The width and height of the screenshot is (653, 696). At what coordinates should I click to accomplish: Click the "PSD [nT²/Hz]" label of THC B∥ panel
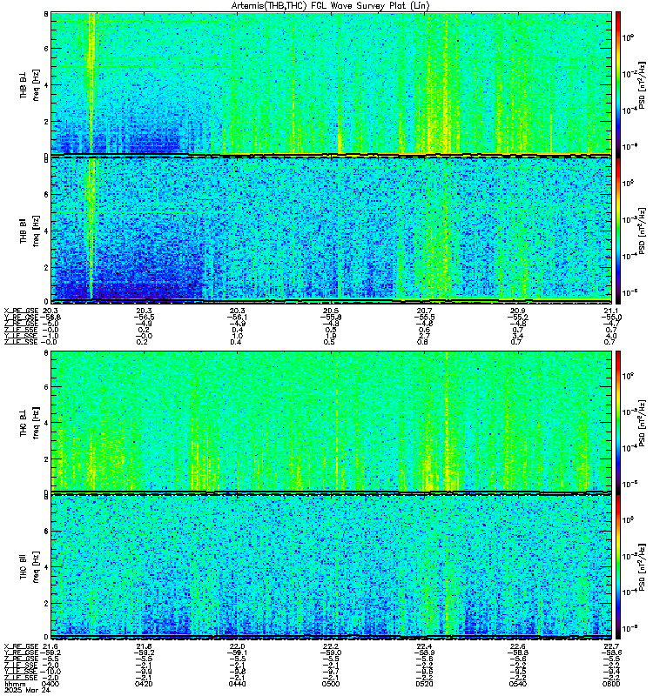point(643,566)
